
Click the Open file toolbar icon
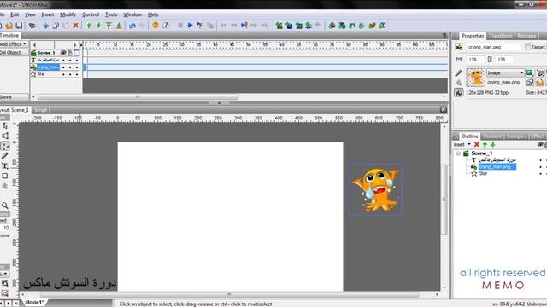[9, 26]
